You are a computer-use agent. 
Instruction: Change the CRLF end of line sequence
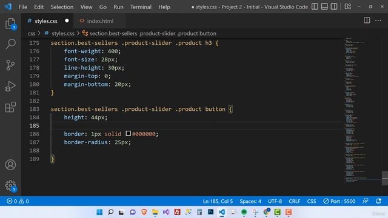[x=295, y=201]
